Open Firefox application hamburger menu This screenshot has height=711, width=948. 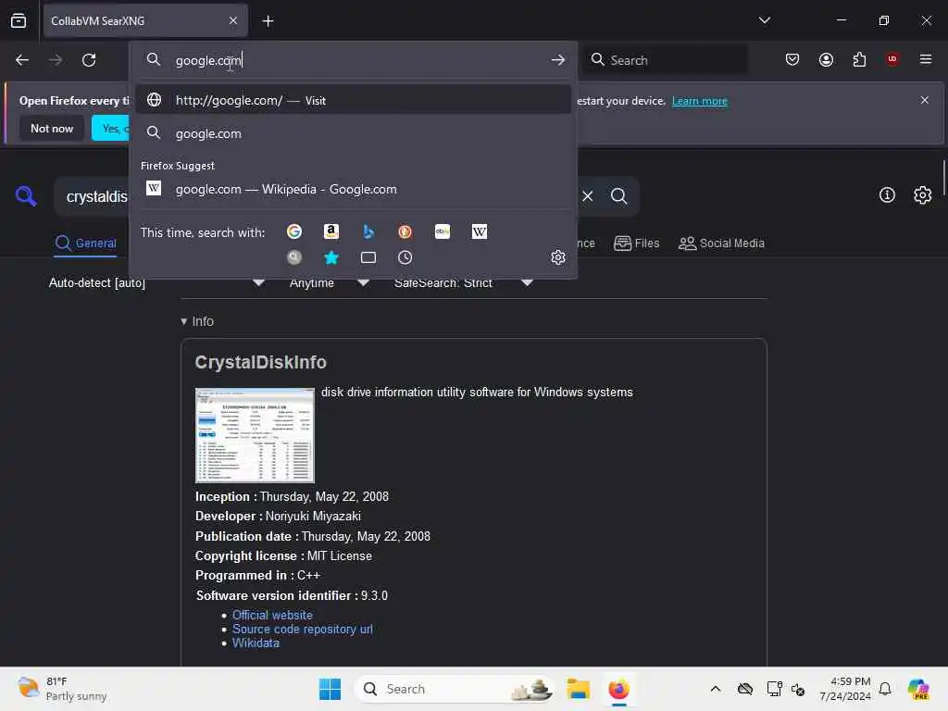coord(925,59)
